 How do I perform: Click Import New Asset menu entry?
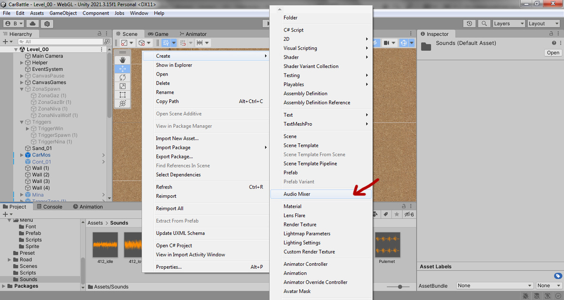click(x=177, y=138)
